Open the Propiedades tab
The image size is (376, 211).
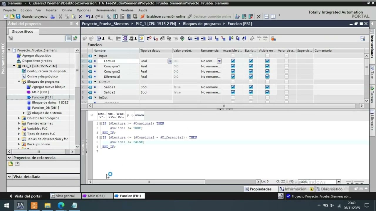click(x=258, y=189)
